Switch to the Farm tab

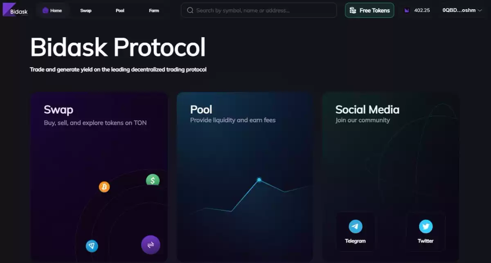tap(154, 10)
